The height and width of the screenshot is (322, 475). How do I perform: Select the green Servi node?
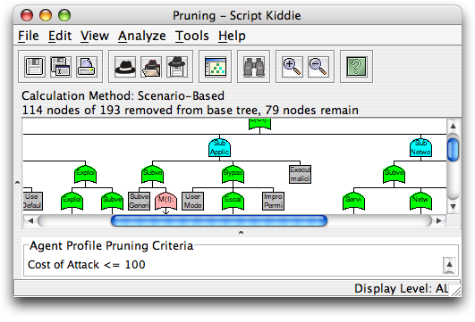coord(353,201)
